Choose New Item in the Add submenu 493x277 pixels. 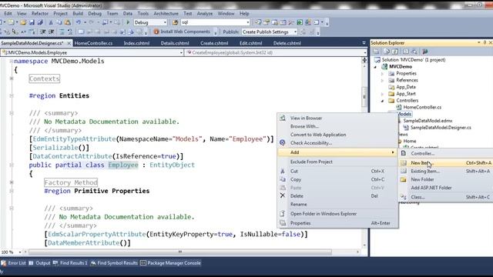coord(446,163)
